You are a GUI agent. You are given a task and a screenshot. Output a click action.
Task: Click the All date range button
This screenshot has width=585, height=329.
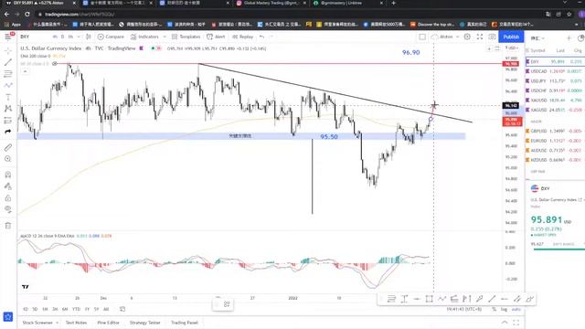click(x=106, y=309)
